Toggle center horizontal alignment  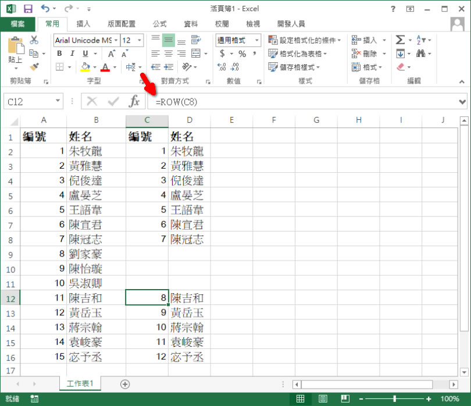(x=169, y=54)
